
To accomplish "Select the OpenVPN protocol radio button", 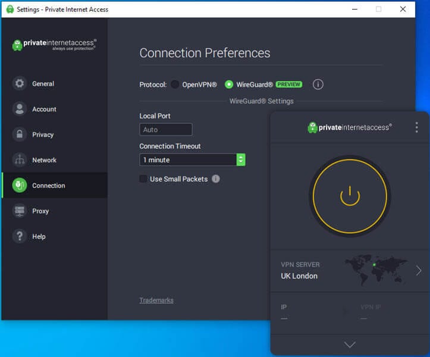I will coord(175,84).
